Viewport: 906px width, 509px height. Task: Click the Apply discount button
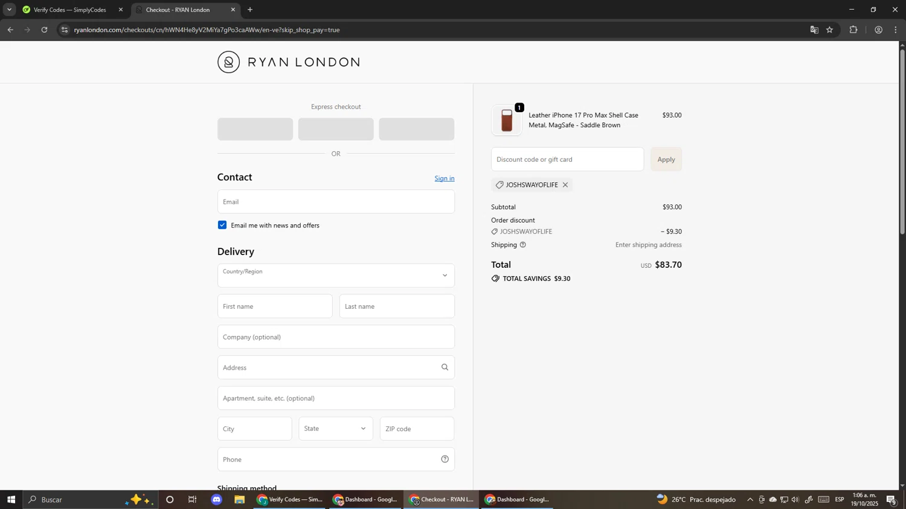[x=666, y=159]
